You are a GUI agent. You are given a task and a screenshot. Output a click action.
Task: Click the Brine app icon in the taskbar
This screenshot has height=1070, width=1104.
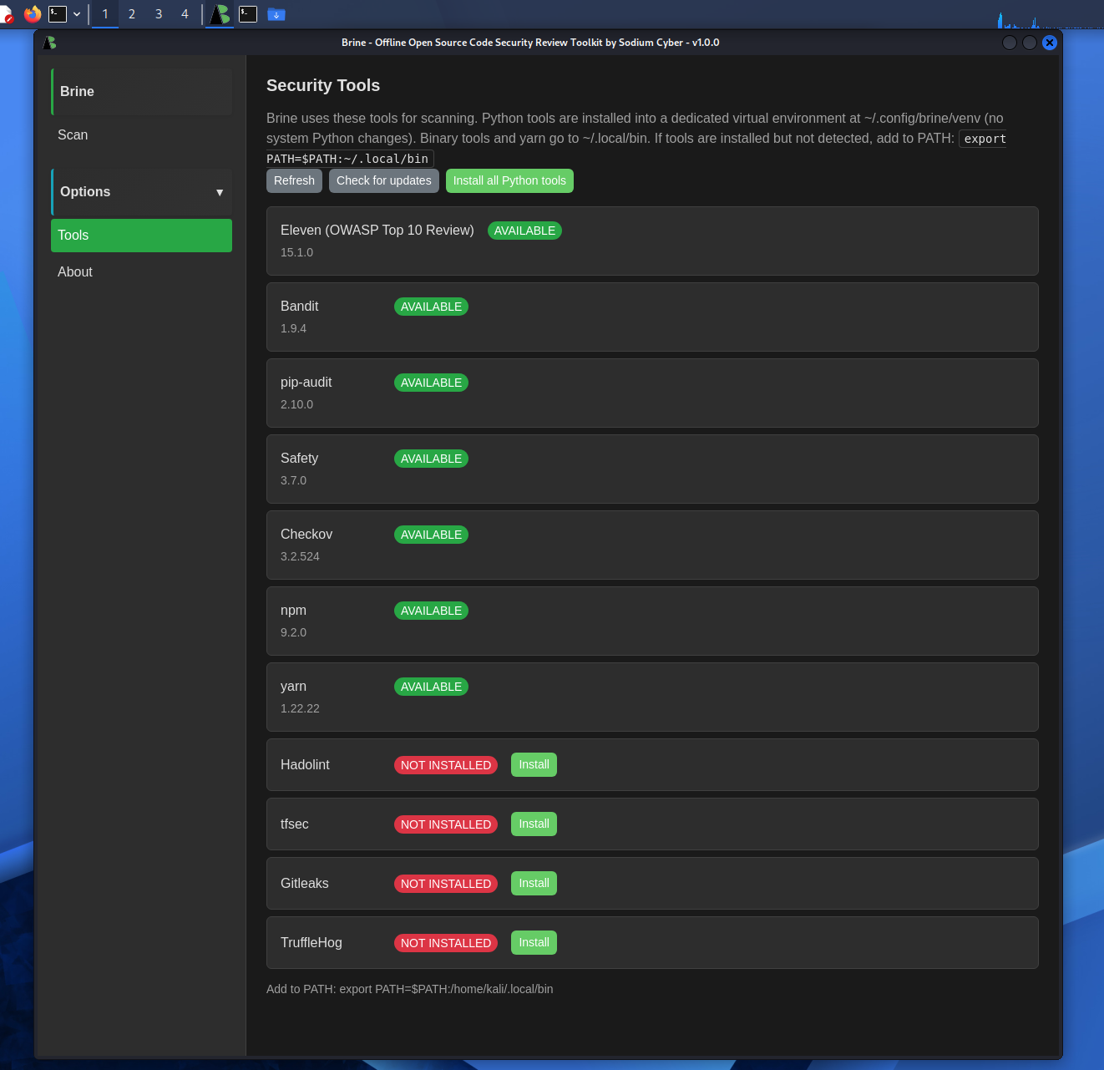tap(220, 14)
